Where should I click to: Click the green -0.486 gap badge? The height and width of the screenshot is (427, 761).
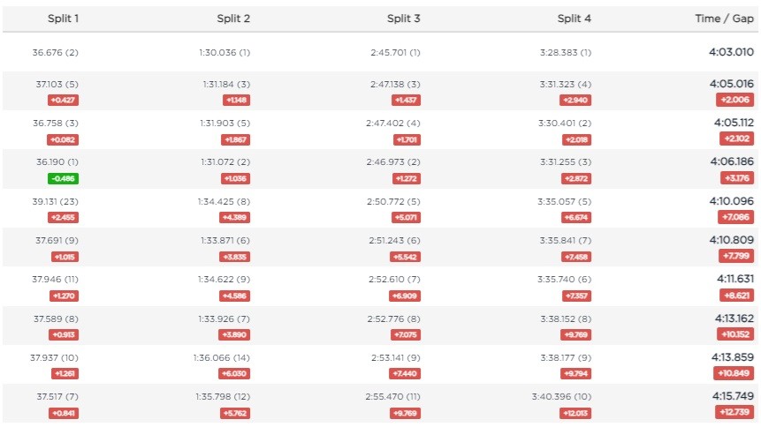point(63,178)
